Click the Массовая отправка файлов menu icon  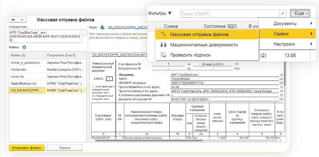tap(163, 34)
